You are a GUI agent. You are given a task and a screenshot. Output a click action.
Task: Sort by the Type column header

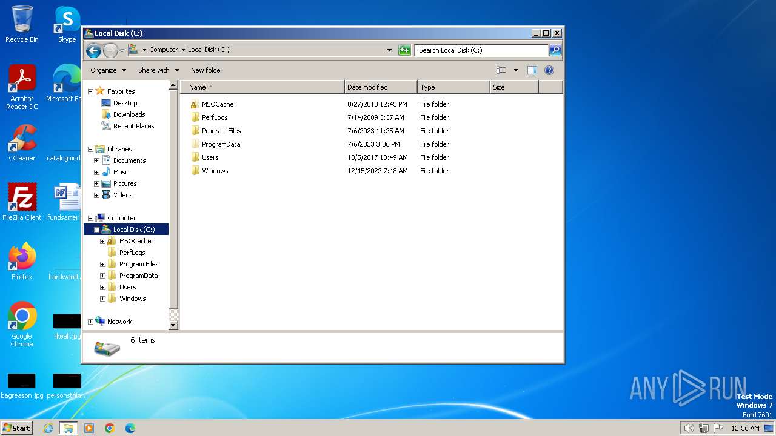pyautogui.click(x=453, y=87)
